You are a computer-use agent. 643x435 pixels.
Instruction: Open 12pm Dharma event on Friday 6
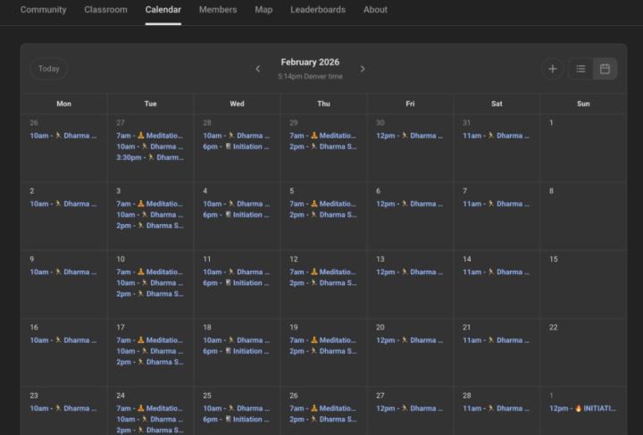[x=410, y=204]
